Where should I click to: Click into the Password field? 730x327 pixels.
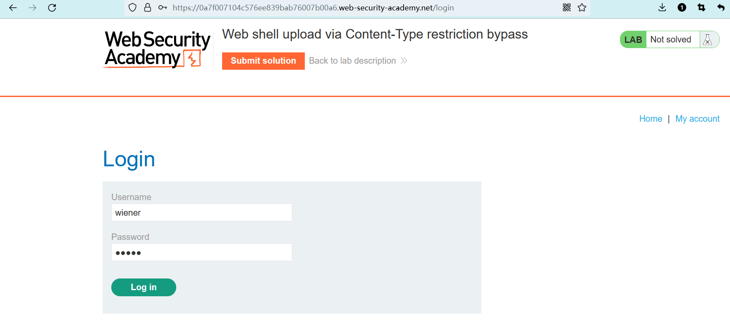point(201,253)
